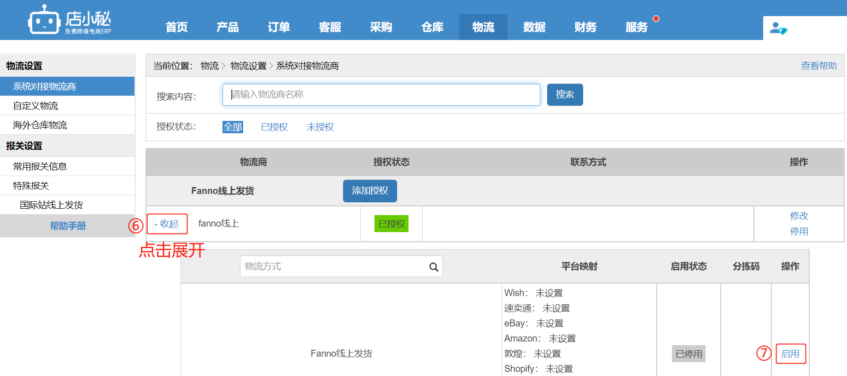Click the 分拣码 column header
847x376 pixels.
(746, 267)
